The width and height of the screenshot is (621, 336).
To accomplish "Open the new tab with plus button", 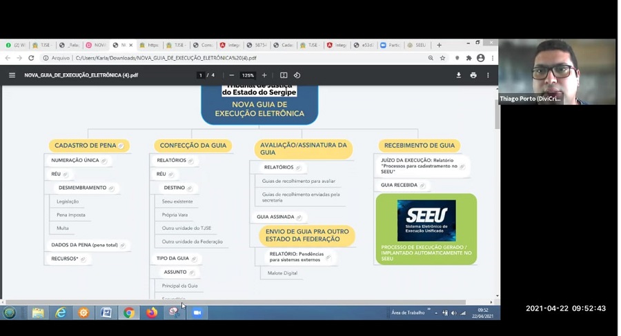I will pyautogui.click(x=439, y=45).
